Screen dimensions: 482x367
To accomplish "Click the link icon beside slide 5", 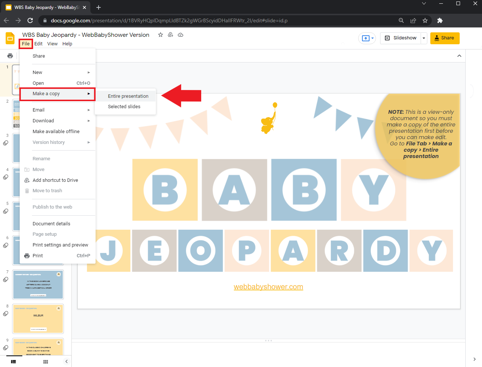I will 6,212.
